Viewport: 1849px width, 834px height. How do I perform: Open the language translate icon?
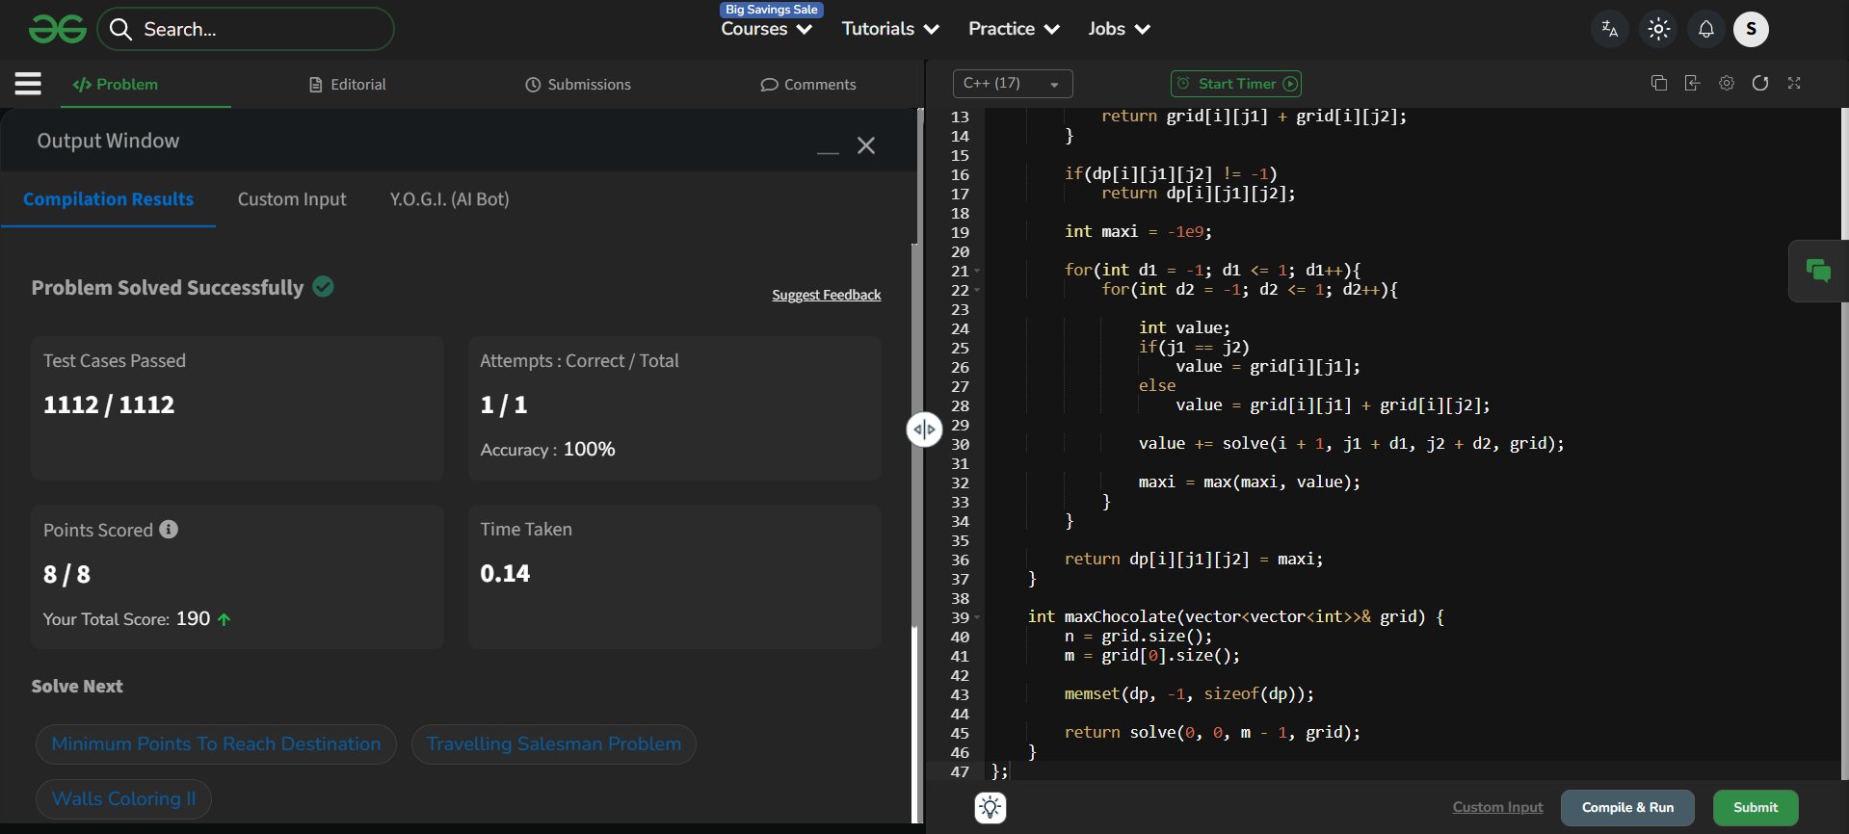coord(1609,29)
